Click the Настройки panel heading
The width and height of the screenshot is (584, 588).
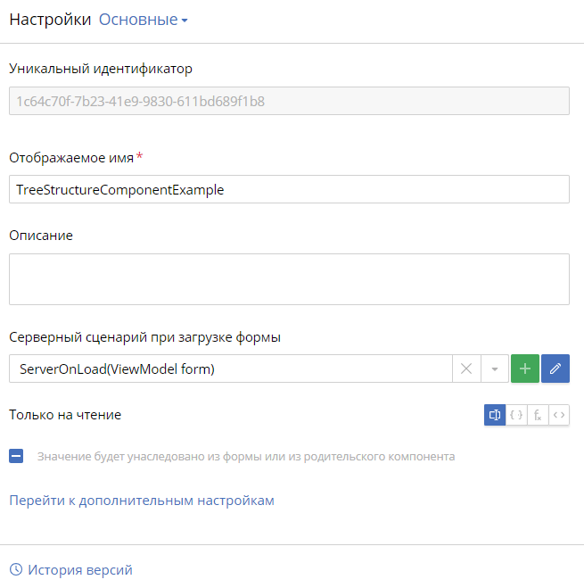coord(50,20)
